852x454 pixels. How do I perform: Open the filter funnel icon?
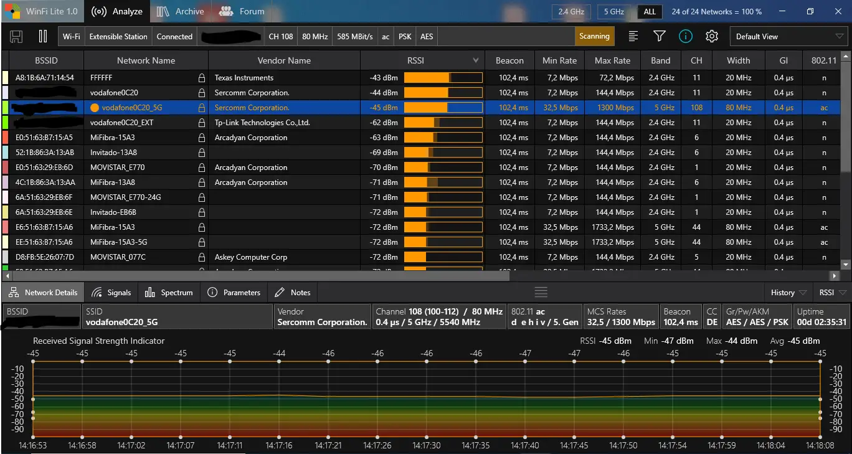pyautogui.click(x=660, y=36)
